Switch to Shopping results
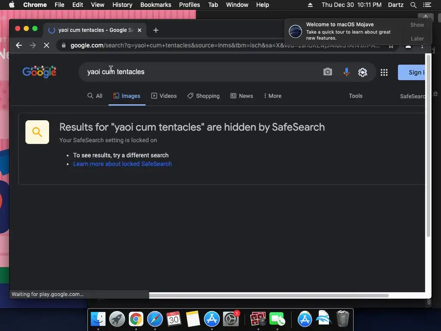 point(203,96)
